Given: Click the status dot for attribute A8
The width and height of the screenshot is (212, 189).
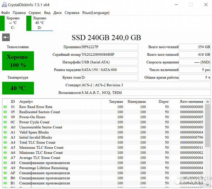Looking at the screenshot, I should [5, 163].
